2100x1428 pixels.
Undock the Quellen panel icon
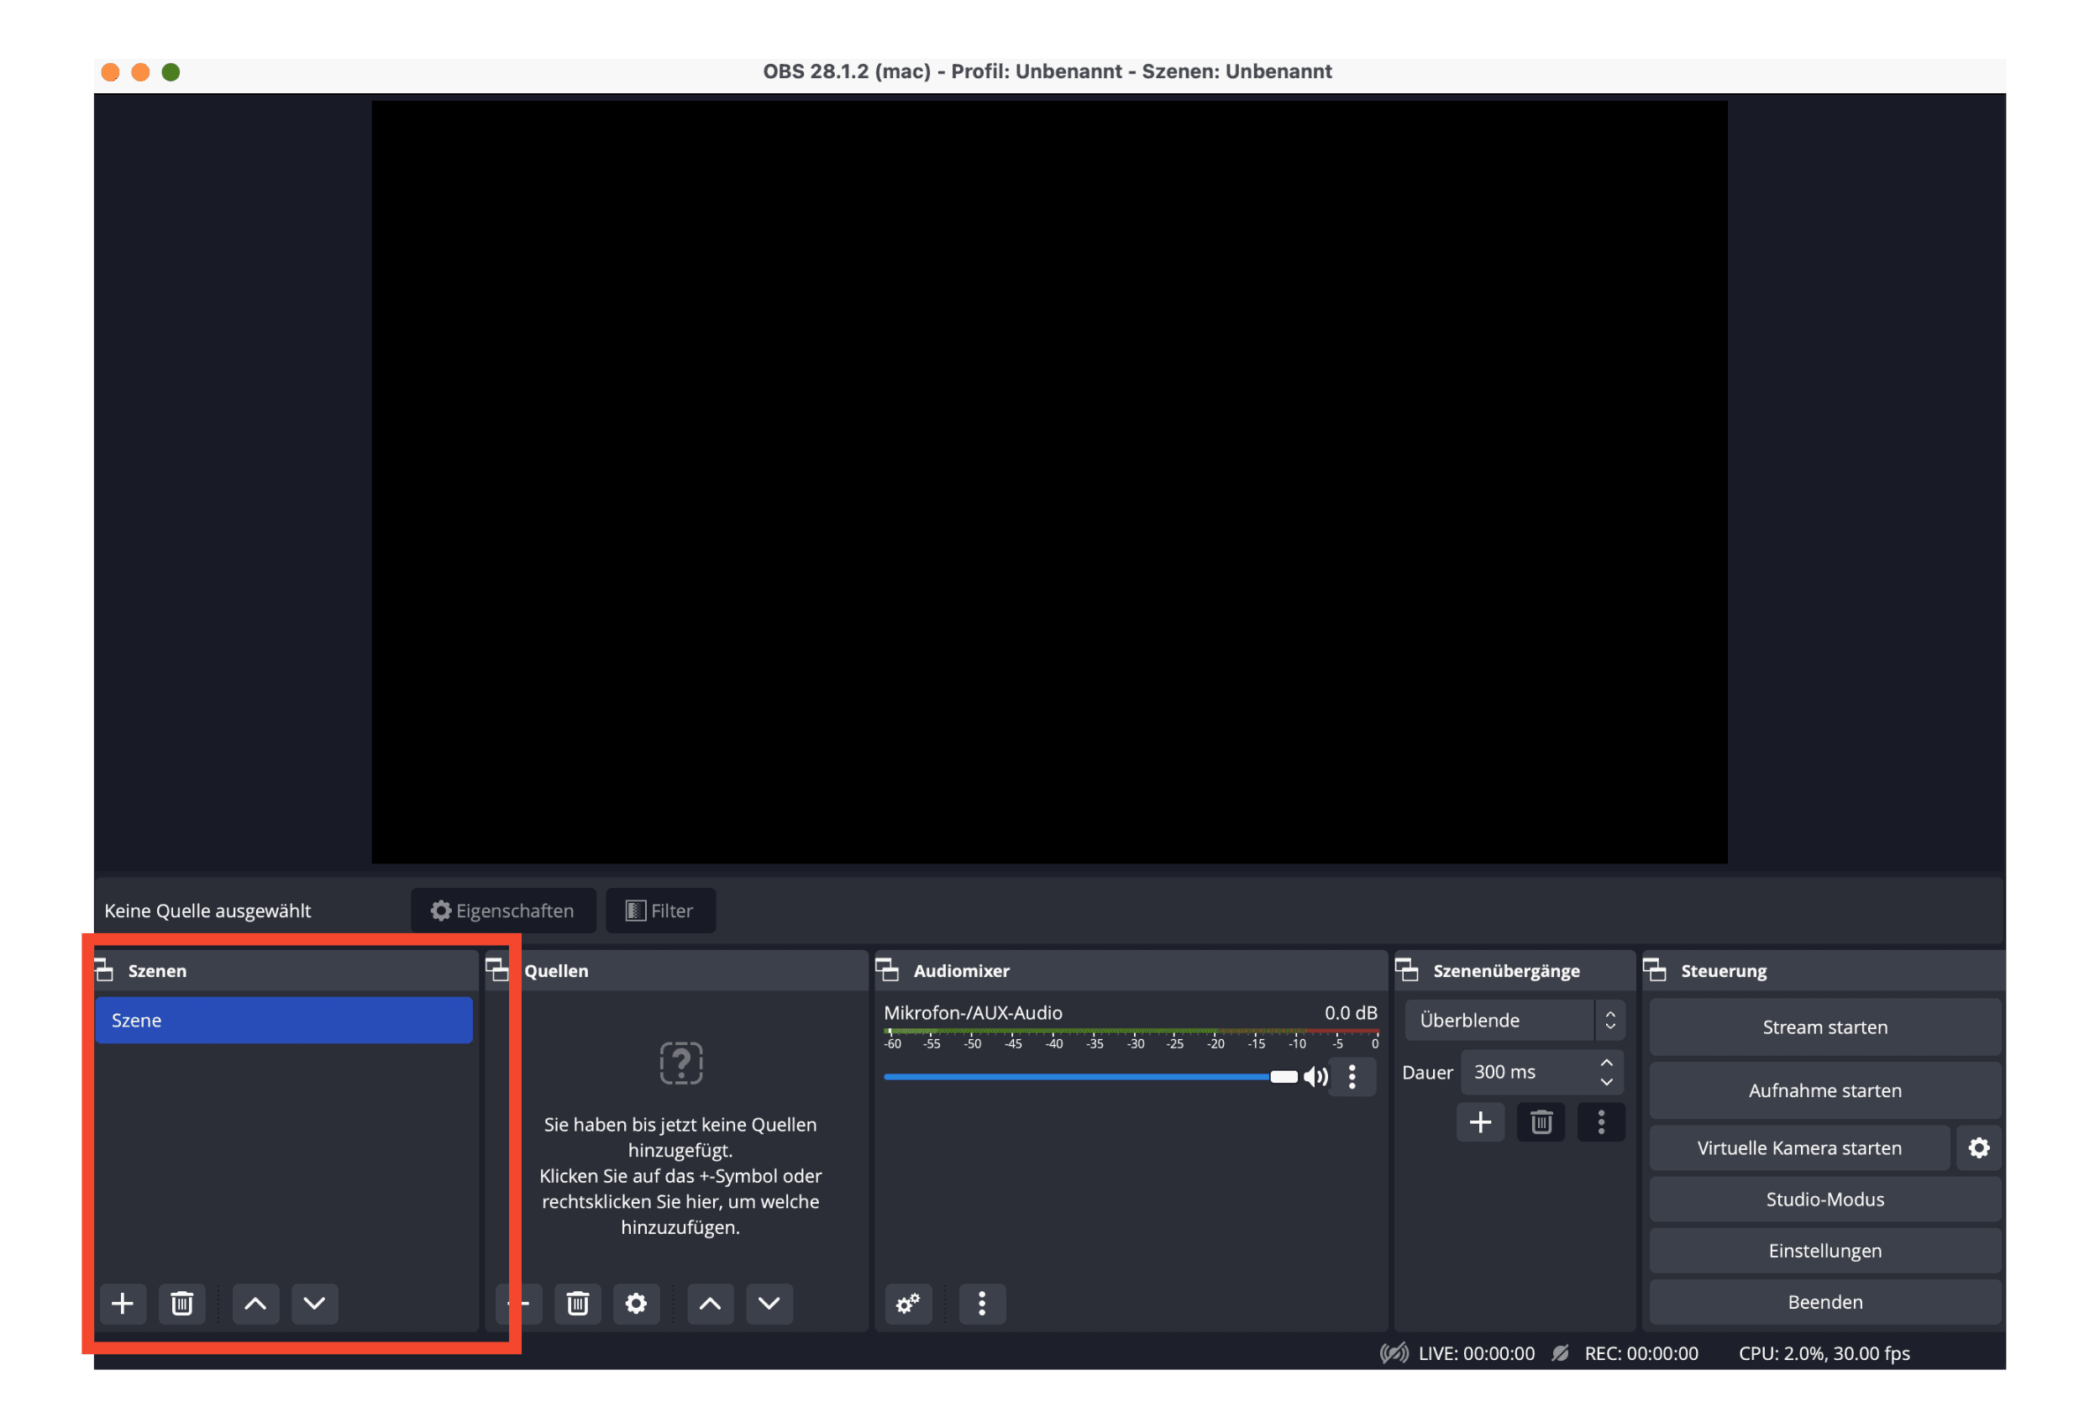[x=498, y=971]
